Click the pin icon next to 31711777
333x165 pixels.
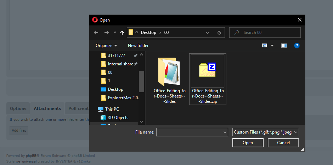(x=135, y=55)
